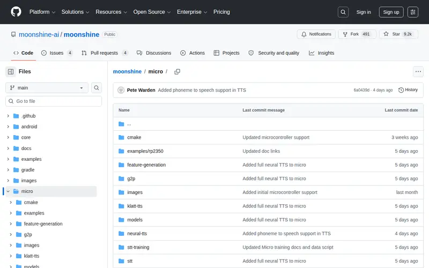Viewport: 429px width, 268px height.
Task: Open the examples/rp2350 folder
Action: pos(145,151)
